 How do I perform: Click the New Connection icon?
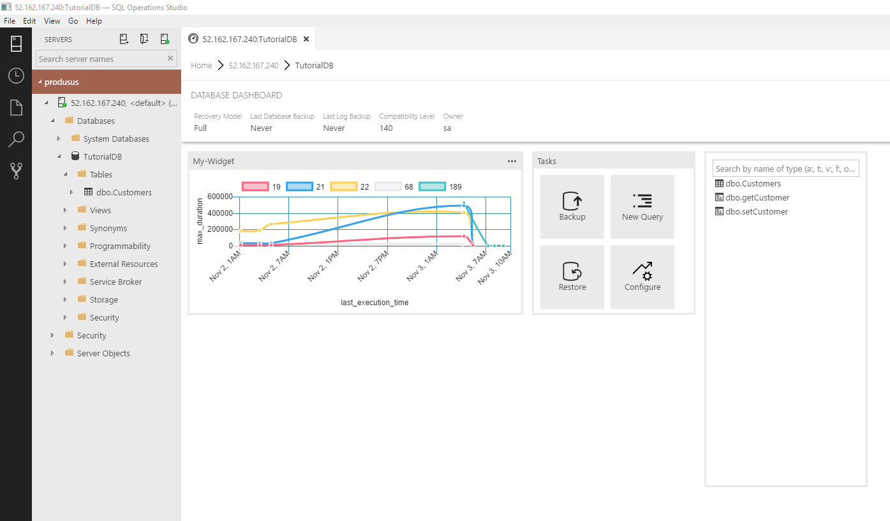point(124,40)
